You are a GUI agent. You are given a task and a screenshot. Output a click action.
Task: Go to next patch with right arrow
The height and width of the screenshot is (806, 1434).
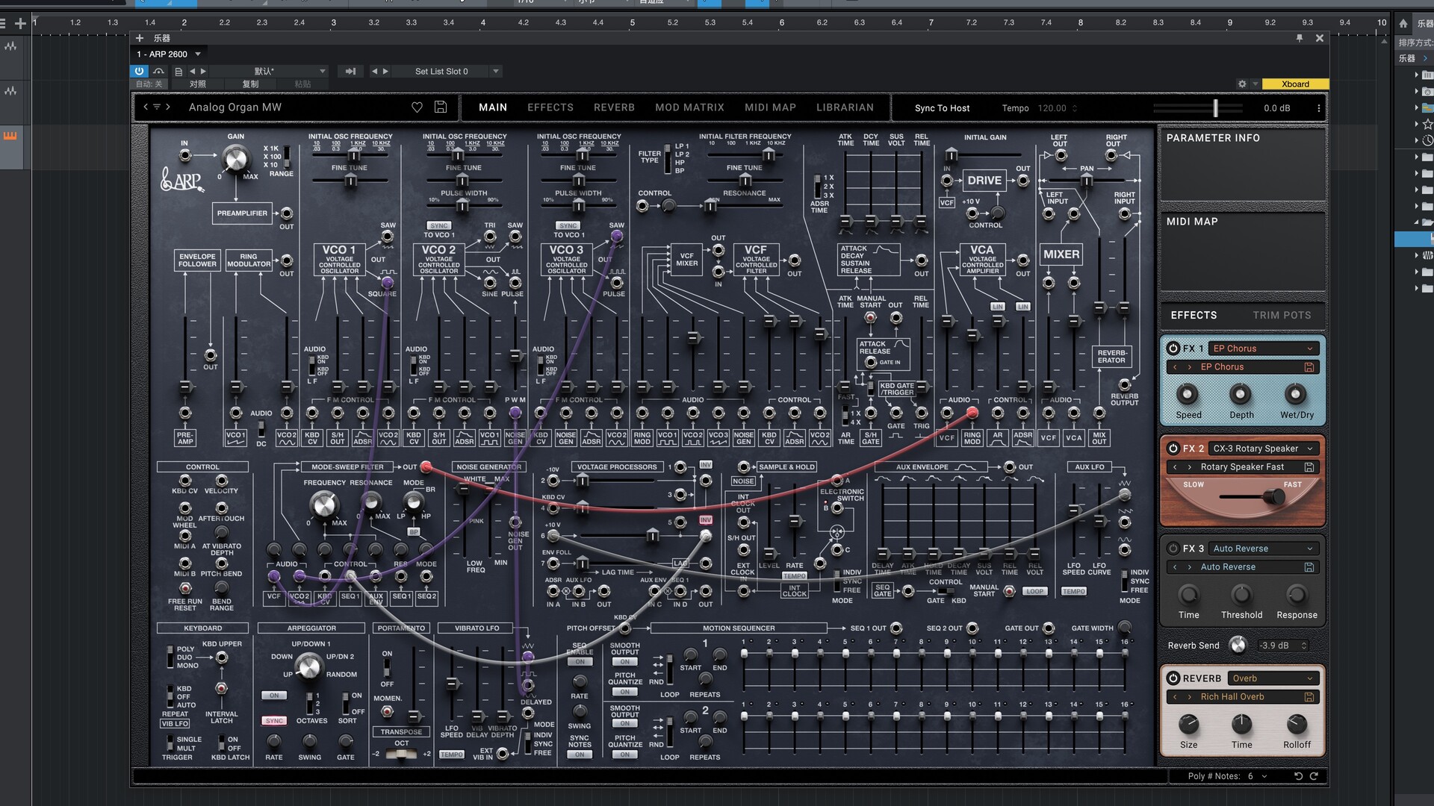pos(169,107)
